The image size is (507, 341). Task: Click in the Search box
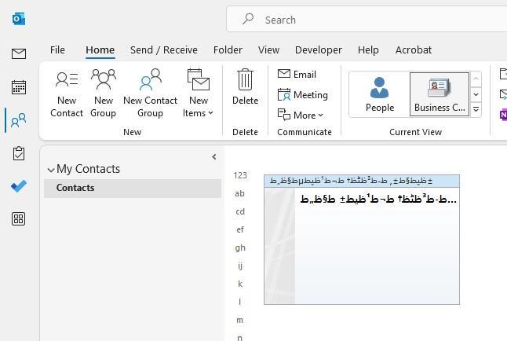(367, 20)
